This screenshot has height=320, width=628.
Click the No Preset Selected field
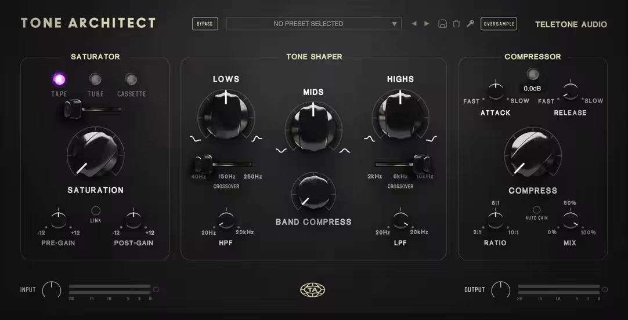tap(313, 24)
